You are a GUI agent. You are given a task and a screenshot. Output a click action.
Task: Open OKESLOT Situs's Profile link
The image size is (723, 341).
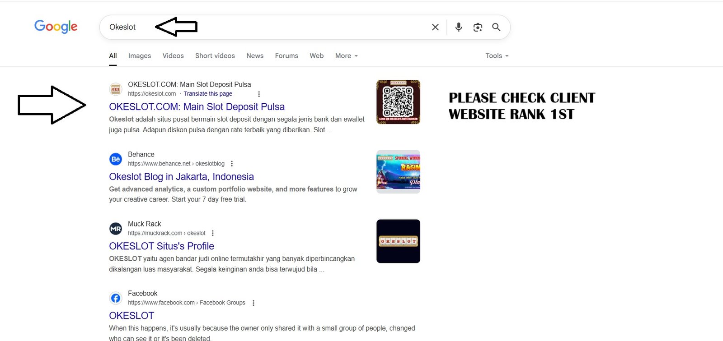(161, 246)
